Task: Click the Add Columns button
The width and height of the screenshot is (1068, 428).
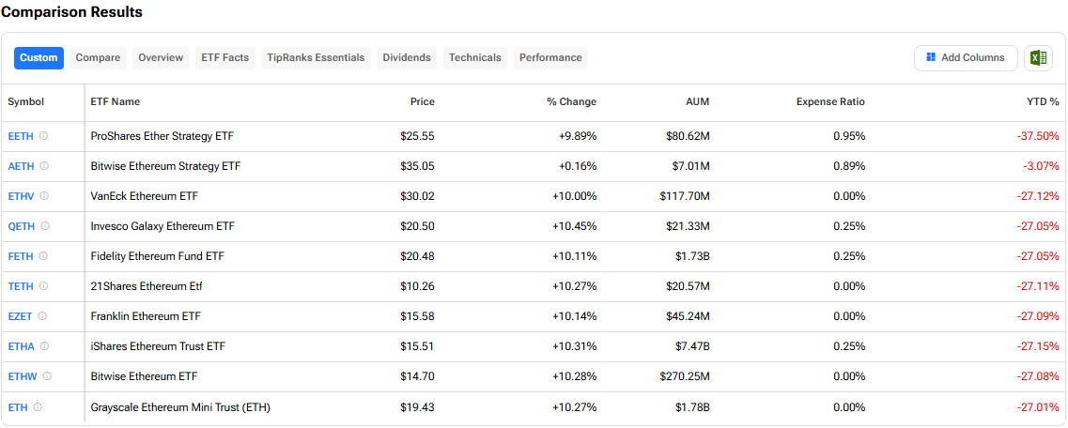Action: click(x=966, y=58)
